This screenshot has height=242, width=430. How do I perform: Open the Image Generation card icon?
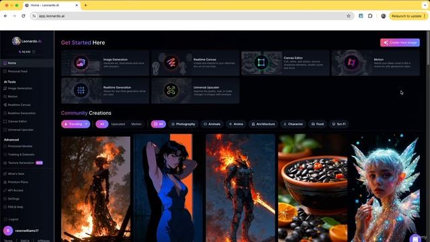point(81,63)
